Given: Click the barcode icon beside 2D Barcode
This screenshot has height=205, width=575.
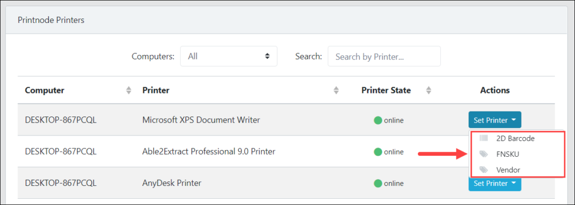Looking at the screenshot, I should pos(484,138).
